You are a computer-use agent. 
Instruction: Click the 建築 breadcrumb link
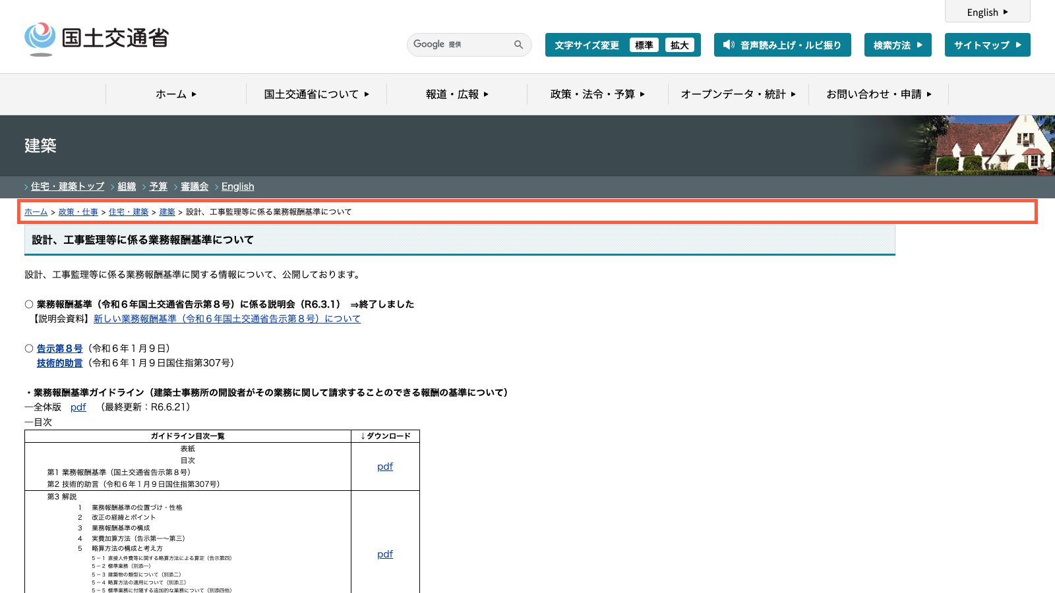click(167, 212)
